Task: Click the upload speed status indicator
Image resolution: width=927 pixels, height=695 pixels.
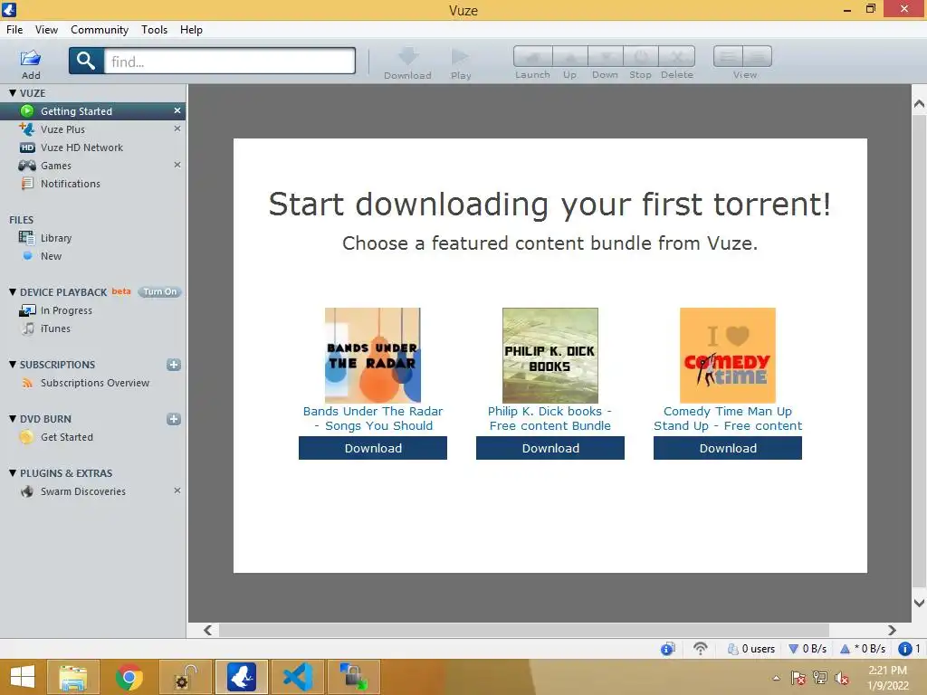Action: 863,649
